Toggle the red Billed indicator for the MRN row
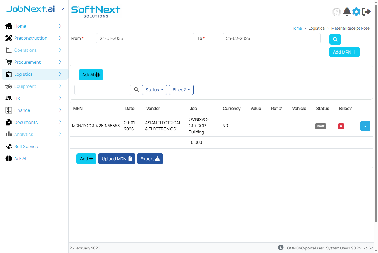Viewport: 378px width, 253px height. (341, 126)
